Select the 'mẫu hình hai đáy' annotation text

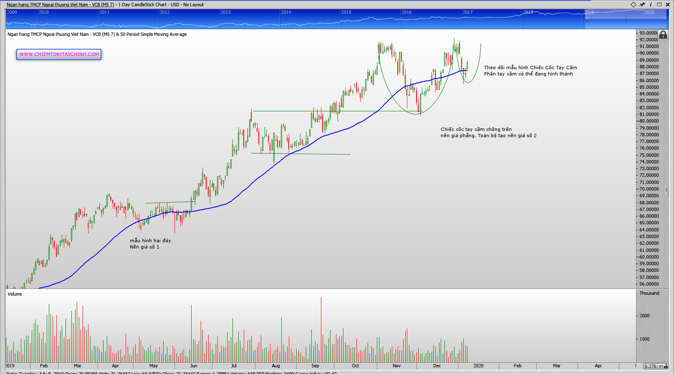click(150, 241)
